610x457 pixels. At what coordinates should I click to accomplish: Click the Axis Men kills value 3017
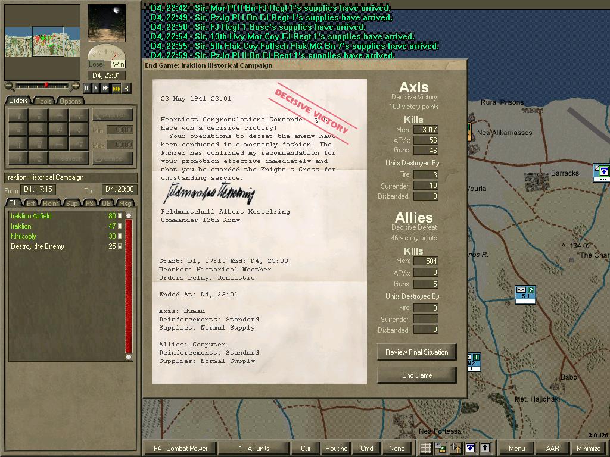click(x=426, y=129)
